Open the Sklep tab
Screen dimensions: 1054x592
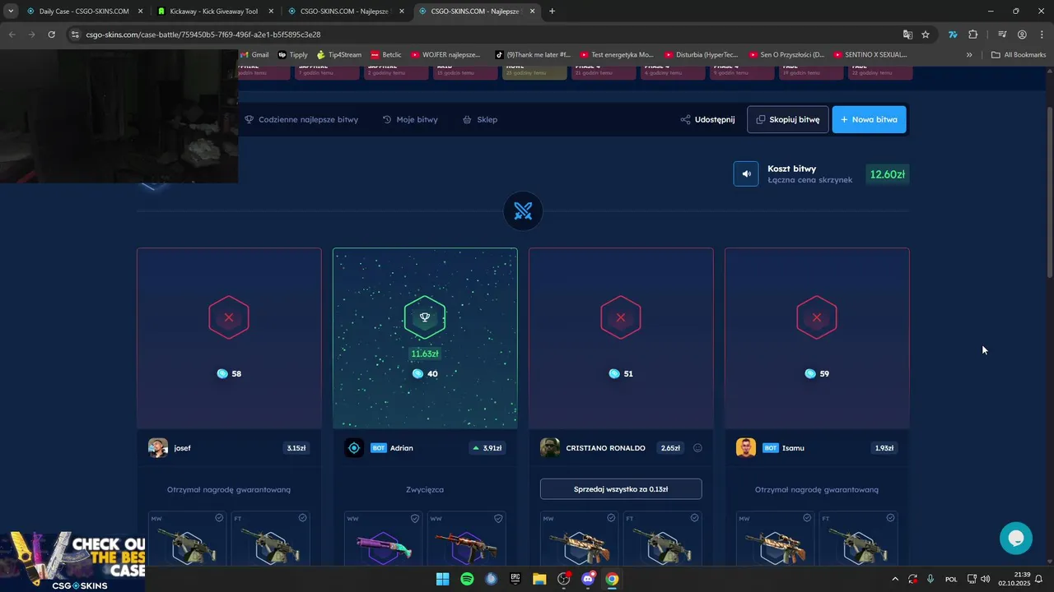coord(480,119)
